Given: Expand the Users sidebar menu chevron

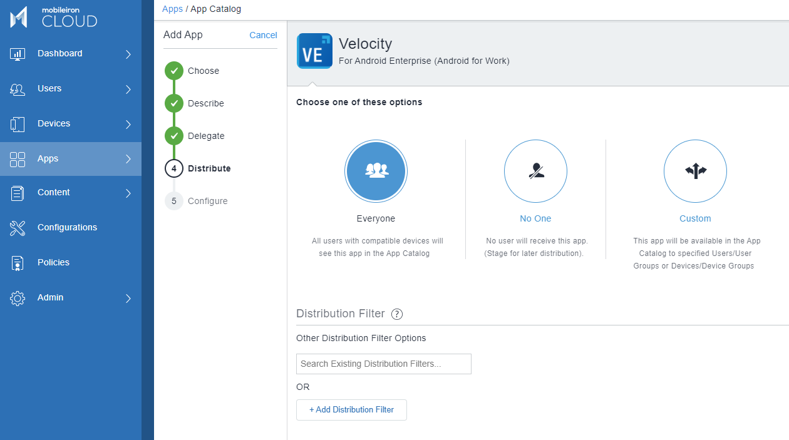Looking at the screenshot, I should [x=129, y=88].
